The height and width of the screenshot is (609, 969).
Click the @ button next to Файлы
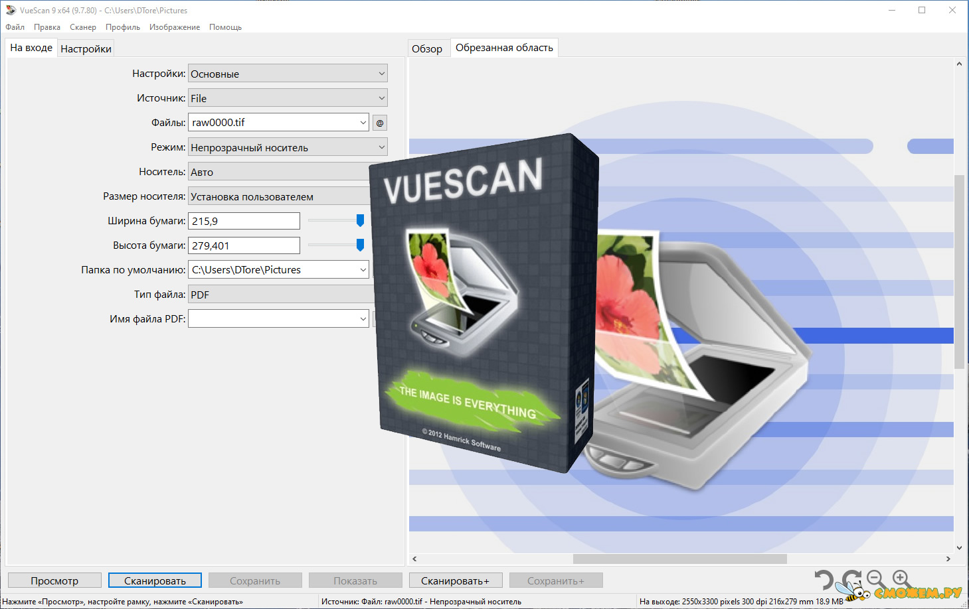coord(380,123)
